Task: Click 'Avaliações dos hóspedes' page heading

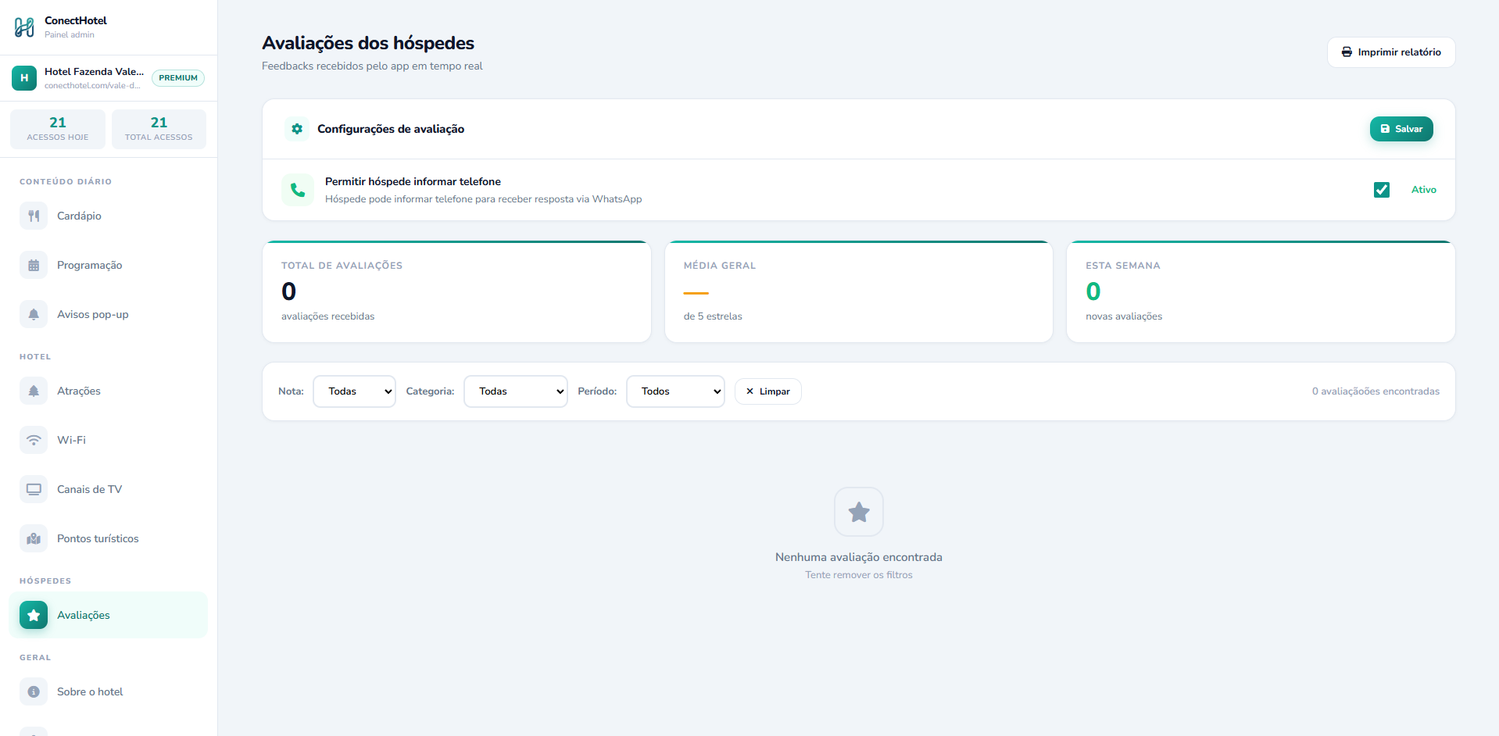Action: click(x=368, y=43)
